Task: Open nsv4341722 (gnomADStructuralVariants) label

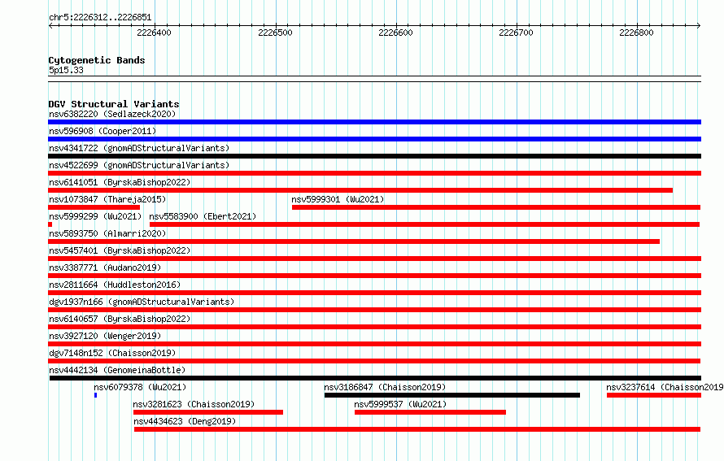Action: coord(139,148)
